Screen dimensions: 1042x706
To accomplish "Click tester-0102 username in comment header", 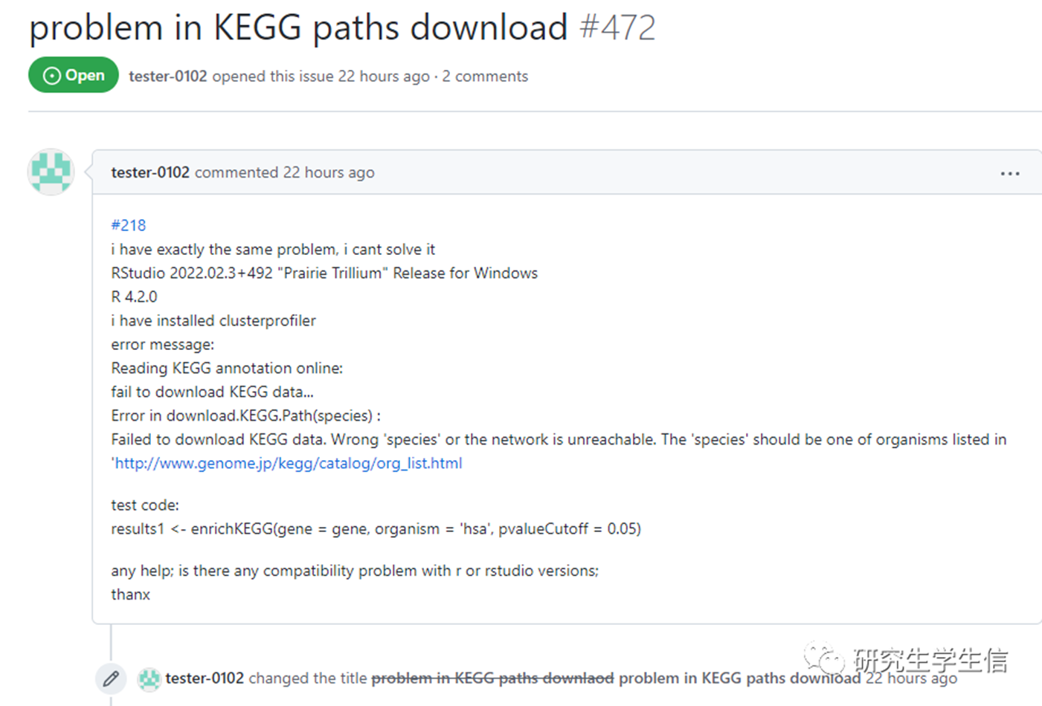I will point(150,172).
